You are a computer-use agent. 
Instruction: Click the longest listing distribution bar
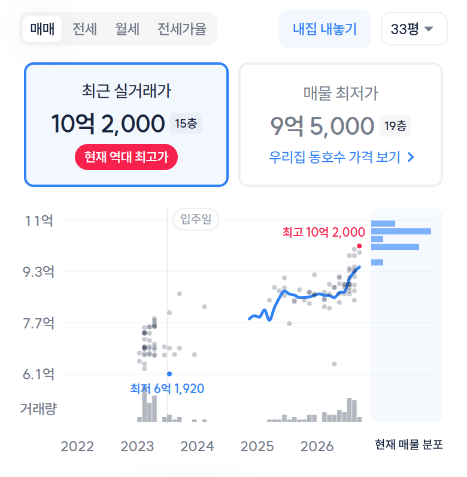(401, 231)
